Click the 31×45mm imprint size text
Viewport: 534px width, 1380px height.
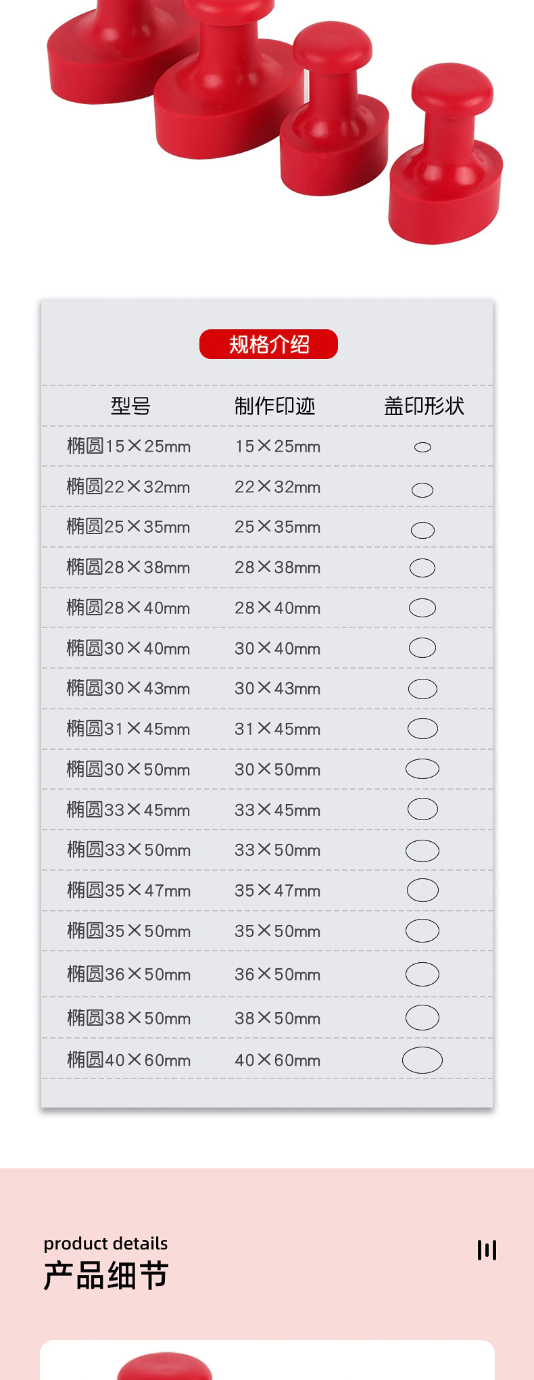277,729
